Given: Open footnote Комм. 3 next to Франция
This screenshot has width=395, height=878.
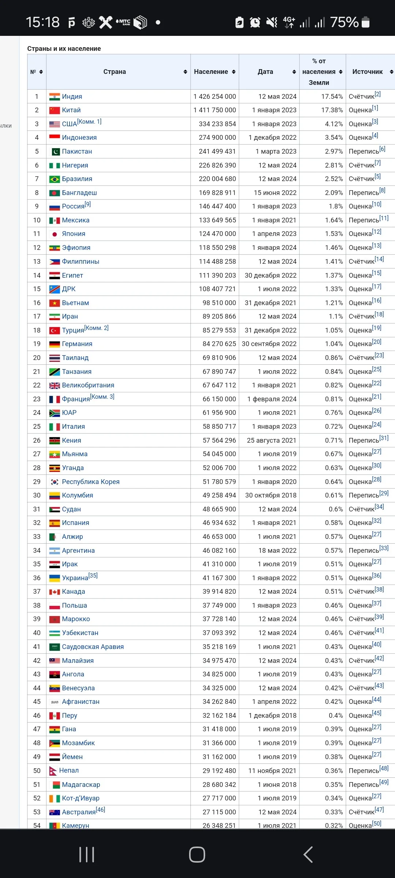Looking at the screenshot, I should (x=102, y=397).
